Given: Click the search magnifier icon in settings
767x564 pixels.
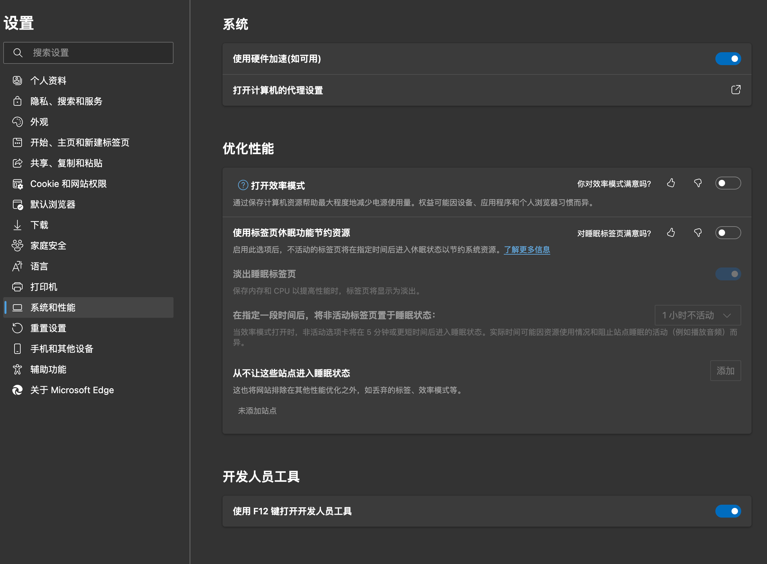Looking at the screenshot, I should coord(18,53).
